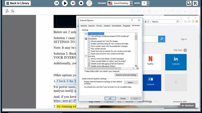Open the MSN feed more categories ellipsis
Screen dimensions: 202x113
[x=157, y=101]
